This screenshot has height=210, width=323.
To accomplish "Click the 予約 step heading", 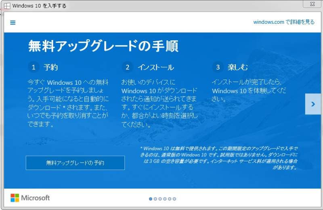I will click(50, 67).
